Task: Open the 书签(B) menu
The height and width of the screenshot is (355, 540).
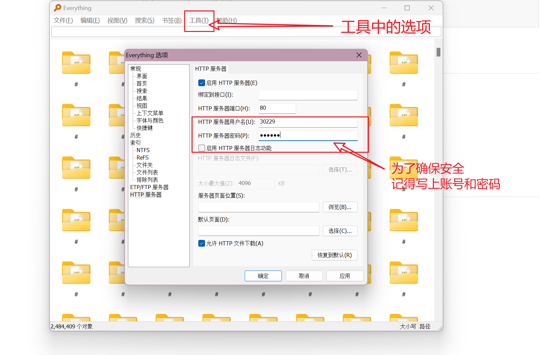Action: coord(172,21)
